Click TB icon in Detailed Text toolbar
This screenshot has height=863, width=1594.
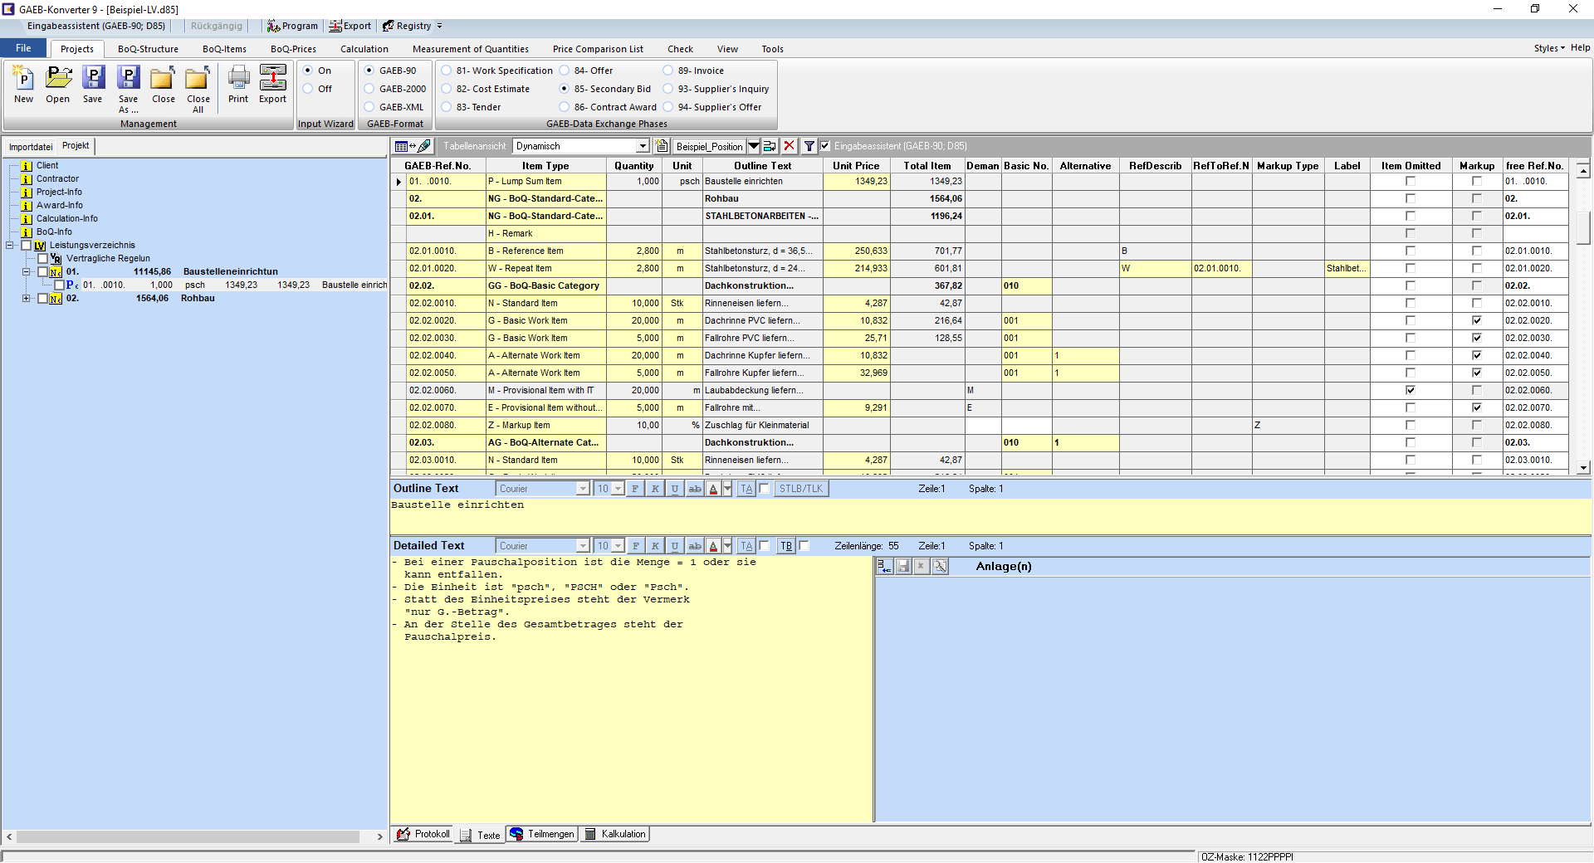pos(786,546)
